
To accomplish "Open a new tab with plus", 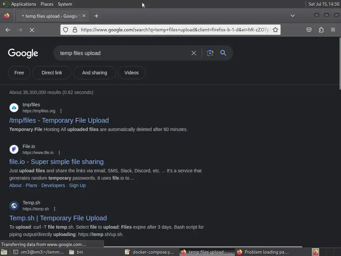I will pyautogui.click(x=96, y=16).
